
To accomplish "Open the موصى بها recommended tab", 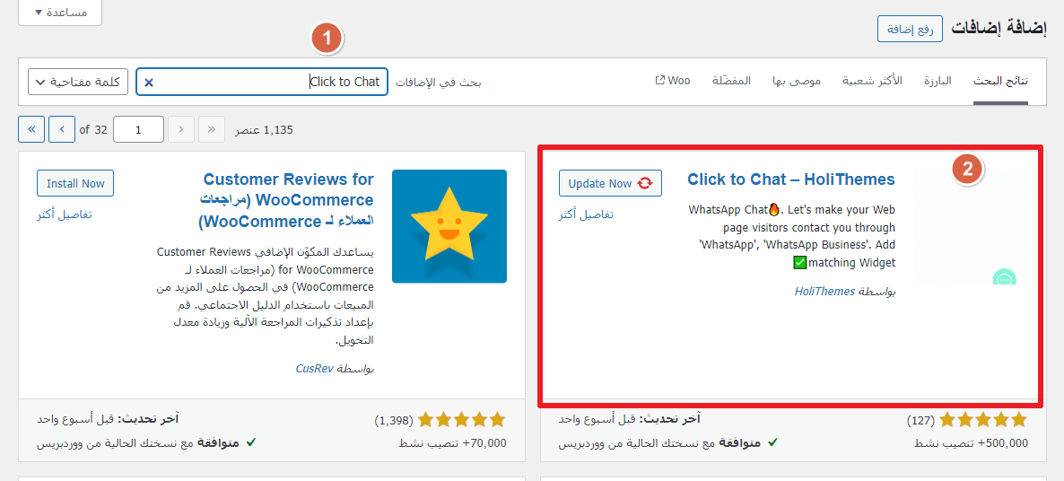I will pos(796,82).
